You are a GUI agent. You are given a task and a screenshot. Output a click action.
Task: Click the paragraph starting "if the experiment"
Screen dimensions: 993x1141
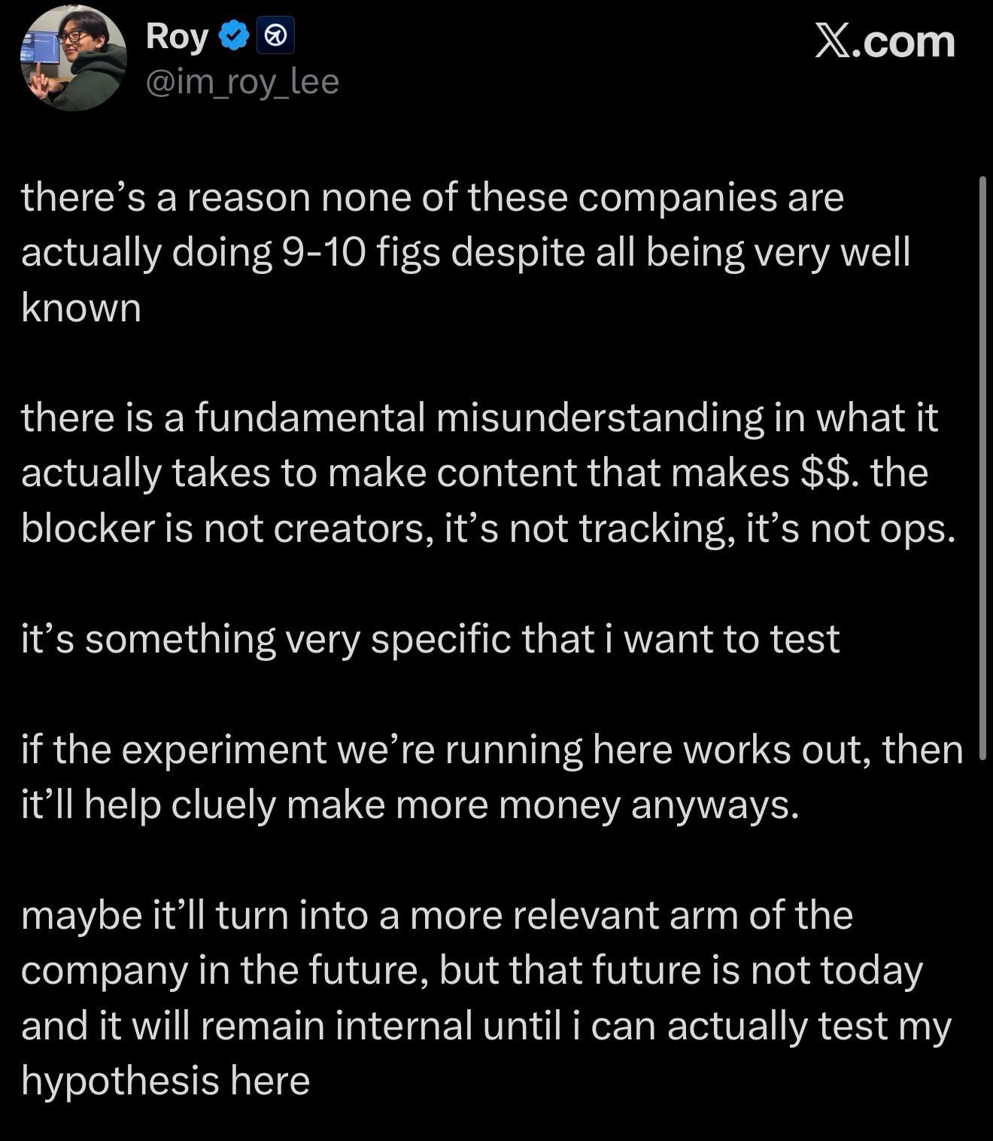(x=492, y=777)
